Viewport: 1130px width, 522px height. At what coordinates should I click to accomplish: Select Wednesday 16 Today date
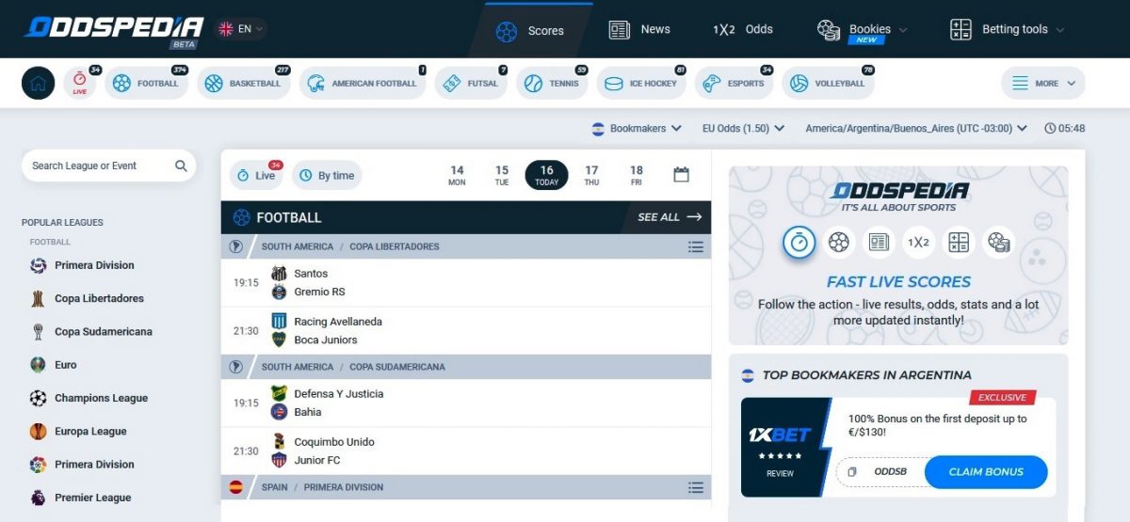pos(546,175)
